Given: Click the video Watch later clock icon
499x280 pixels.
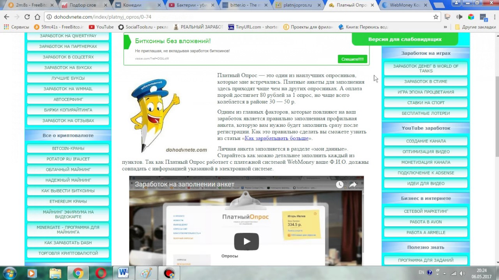Looking at the screenshot, I should pyautogui.click(x=340, y=185).
